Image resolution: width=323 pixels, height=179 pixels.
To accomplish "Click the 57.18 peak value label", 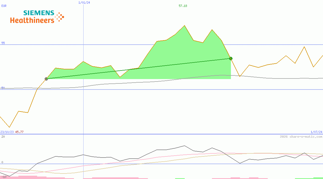I will (183, 6).
